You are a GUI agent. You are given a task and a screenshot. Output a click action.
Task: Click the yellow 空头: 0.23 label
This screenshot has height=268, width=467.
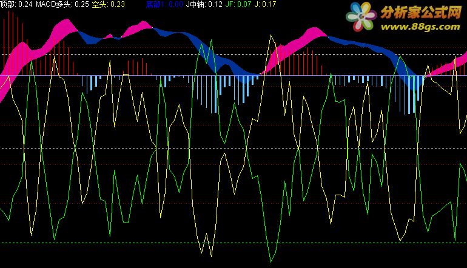[x=109, y=4]
